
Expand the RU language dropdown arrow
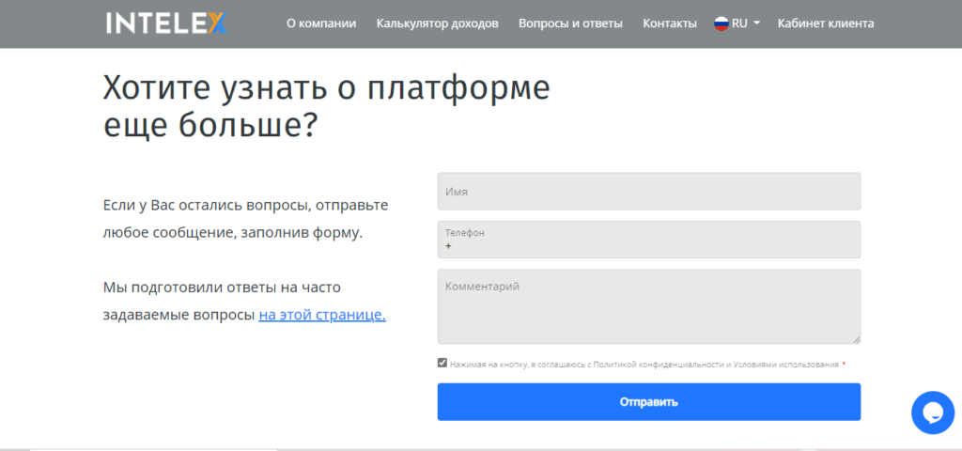pos(756,23)
